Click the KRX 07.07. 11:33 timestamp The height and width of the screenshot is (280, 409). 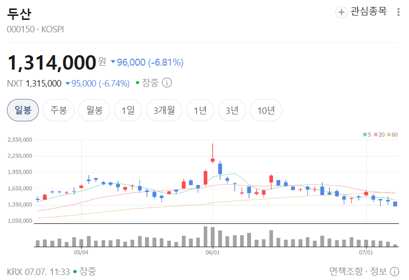click(x=38, y=272)
